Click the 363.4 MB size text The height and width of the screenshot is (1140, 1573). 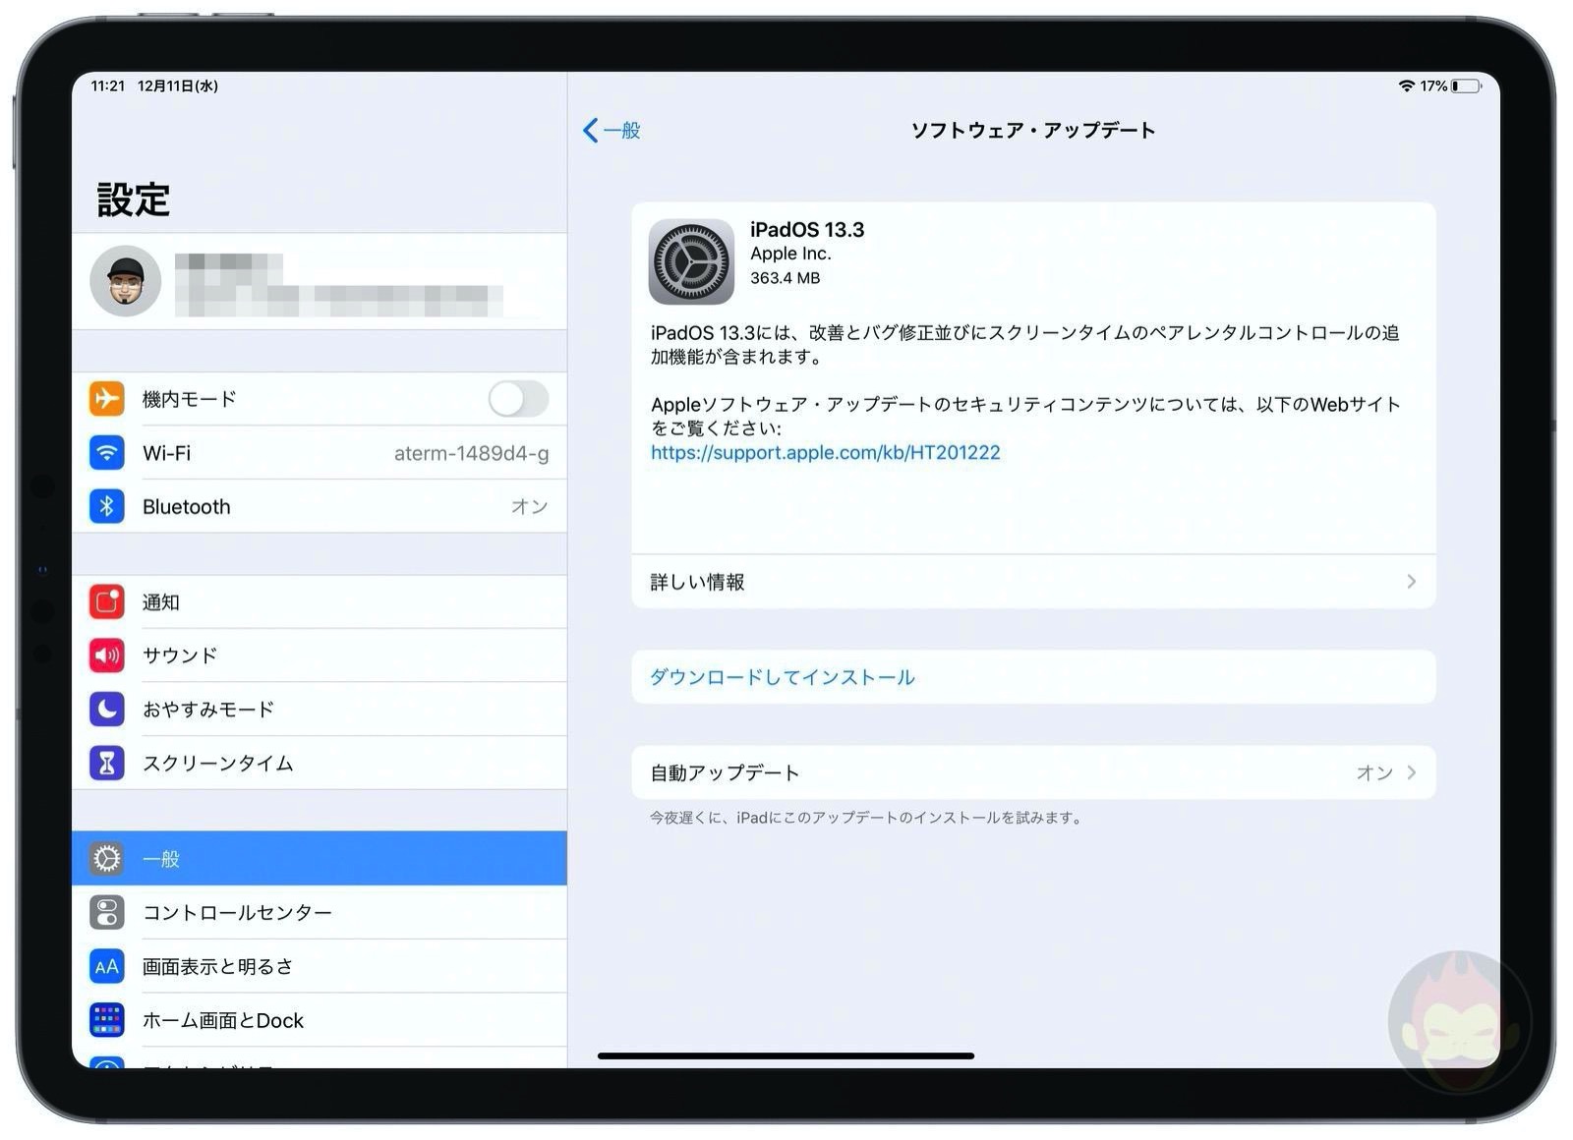(x=785, y=278)
